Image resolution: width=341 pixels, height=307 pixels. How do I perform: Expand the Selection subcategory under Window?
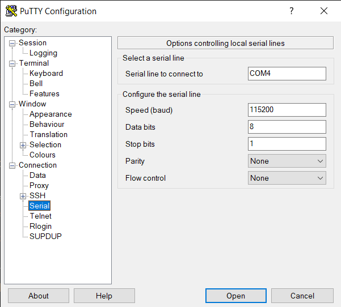click(23, 145)
